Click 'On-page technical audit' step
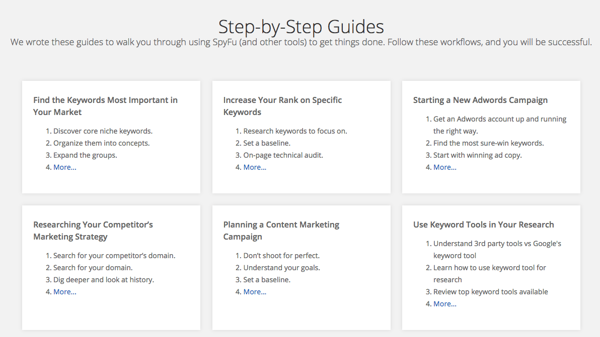The height and width of the screenshot is (337, 600). 283,155
